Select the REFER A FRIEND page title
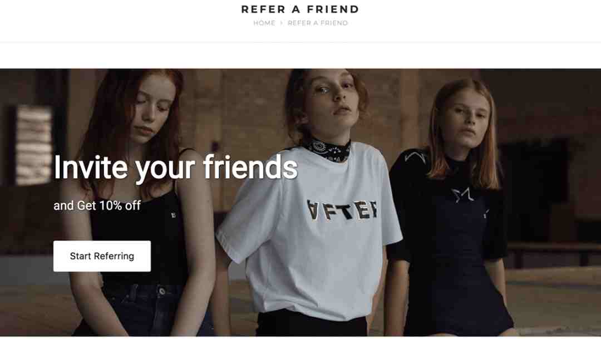Image resolution: width=601 pixels, height=339 pixels. [300, 9]
